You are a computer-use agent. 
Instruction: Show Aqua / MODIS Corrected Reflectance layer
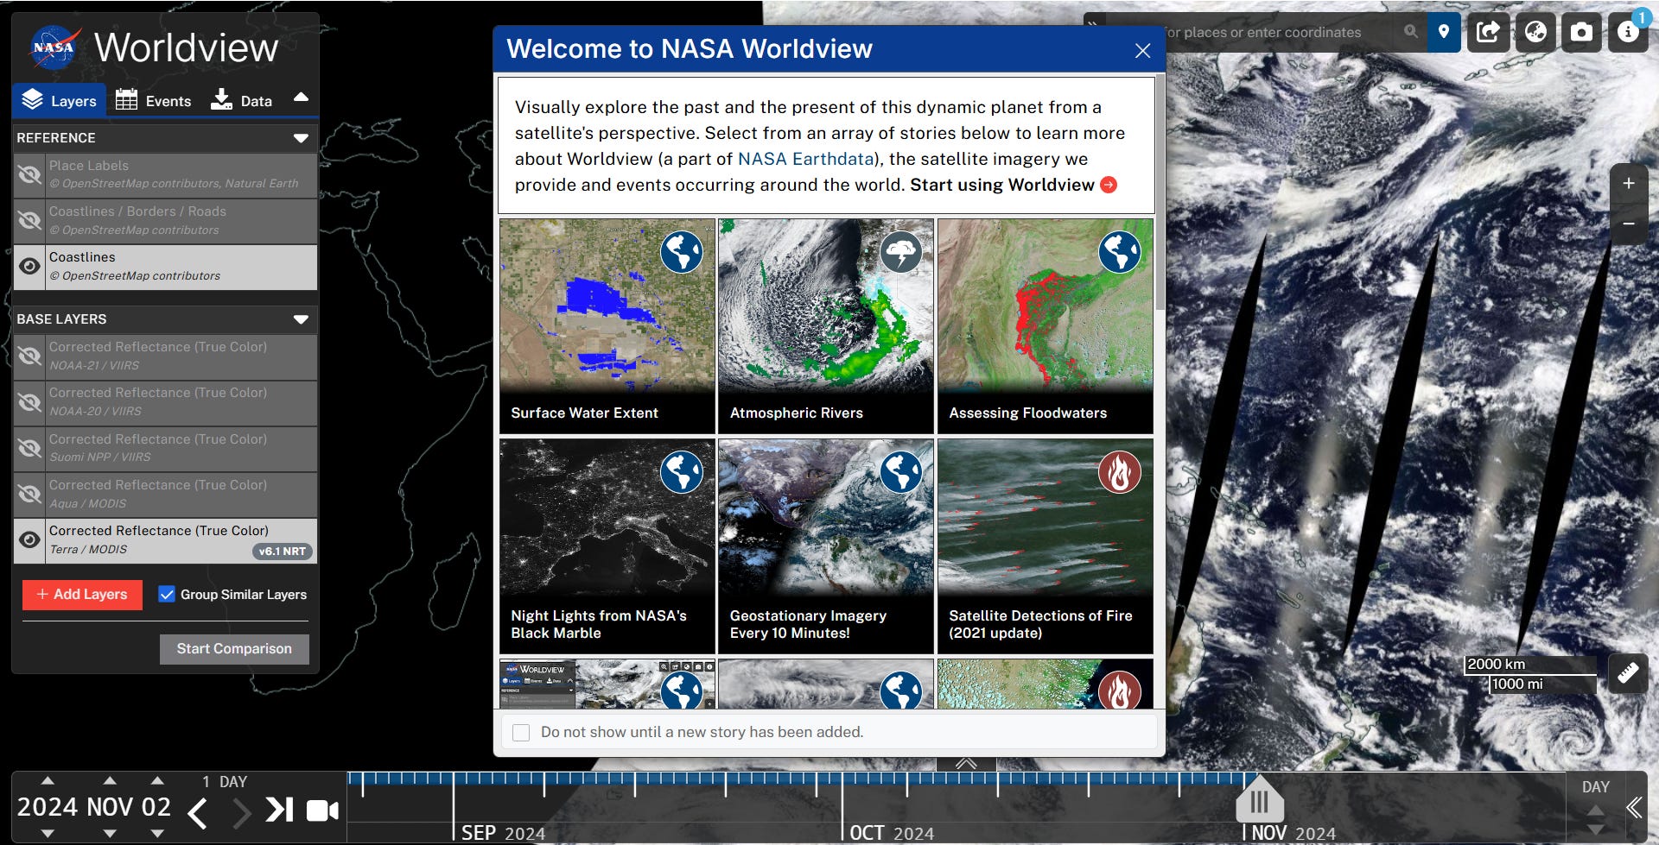tap(29, 495)
